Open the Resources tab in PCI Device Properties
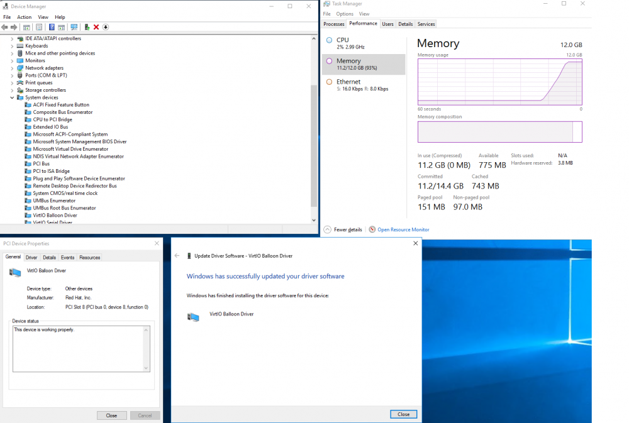Screen dimensions: 629x423 pyautogui.click(x=89, y=258)
